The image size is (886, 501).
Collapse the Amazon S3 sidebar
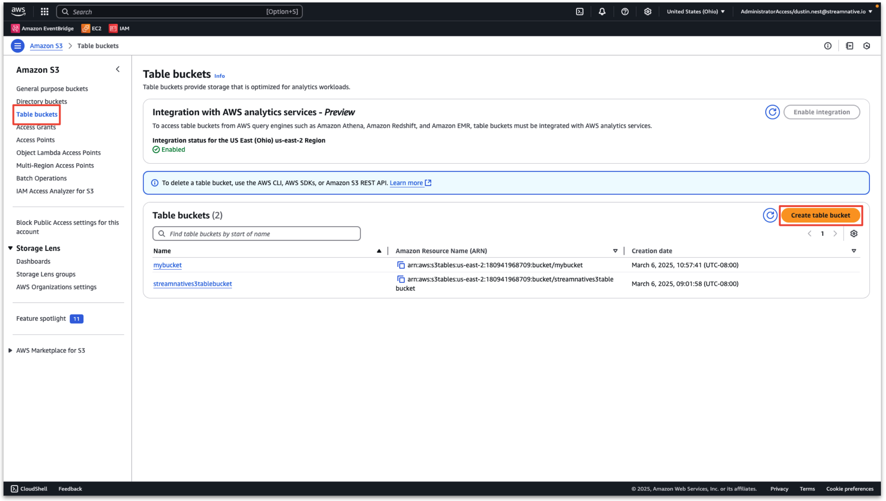pos(118,69)
